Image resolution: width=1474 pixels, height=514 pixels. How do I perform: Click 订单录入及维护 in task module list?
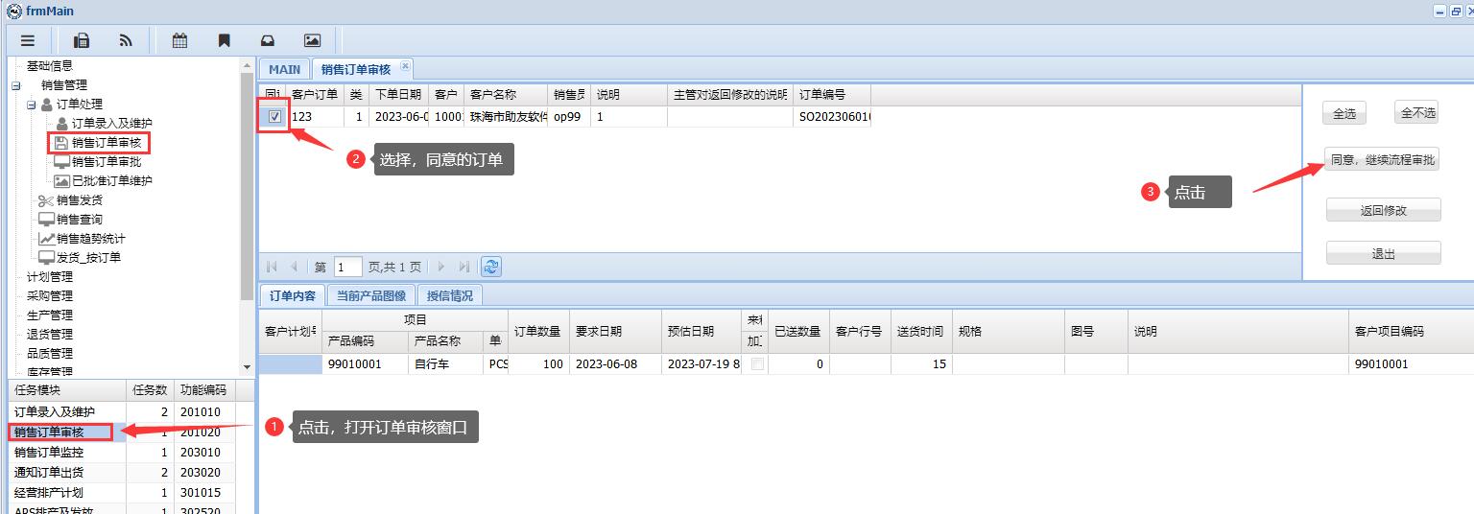(x=54, y=412)
